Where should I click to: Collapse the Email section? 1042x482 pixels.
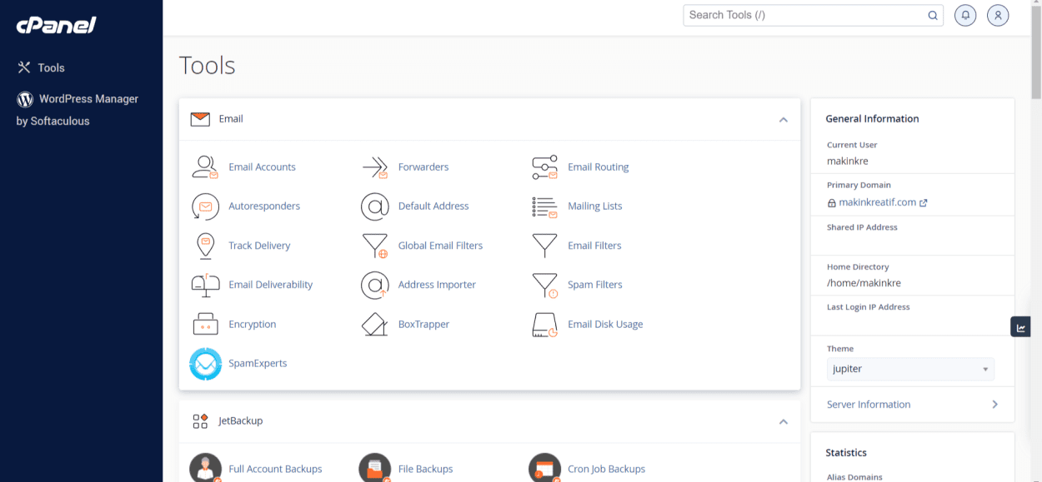pyautogui.click(x=783, y=119)
